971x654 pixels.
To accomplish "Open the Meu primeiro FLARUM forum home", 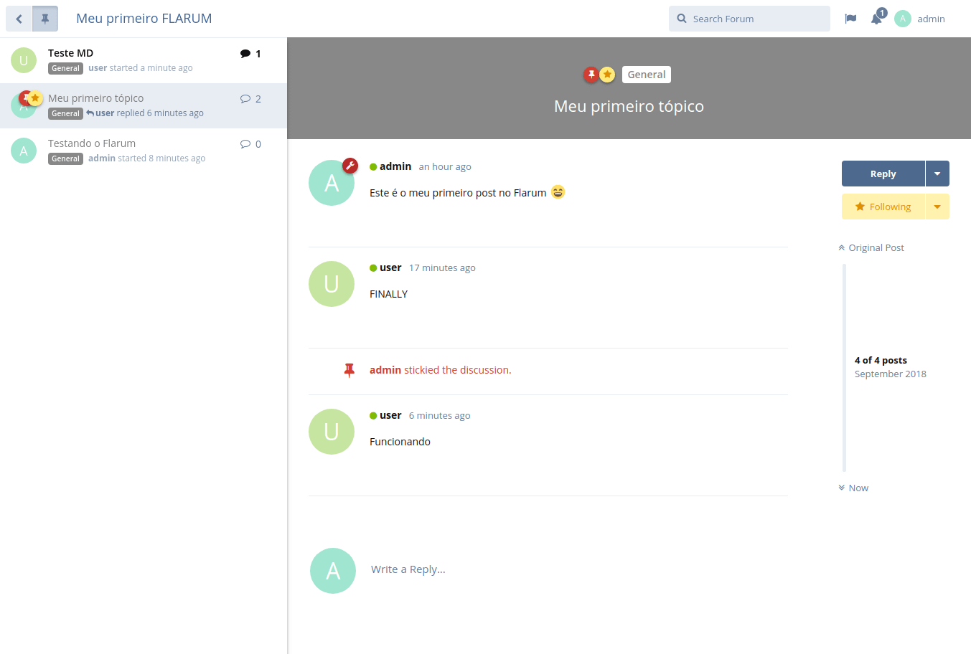I will (x=144, y=19).
